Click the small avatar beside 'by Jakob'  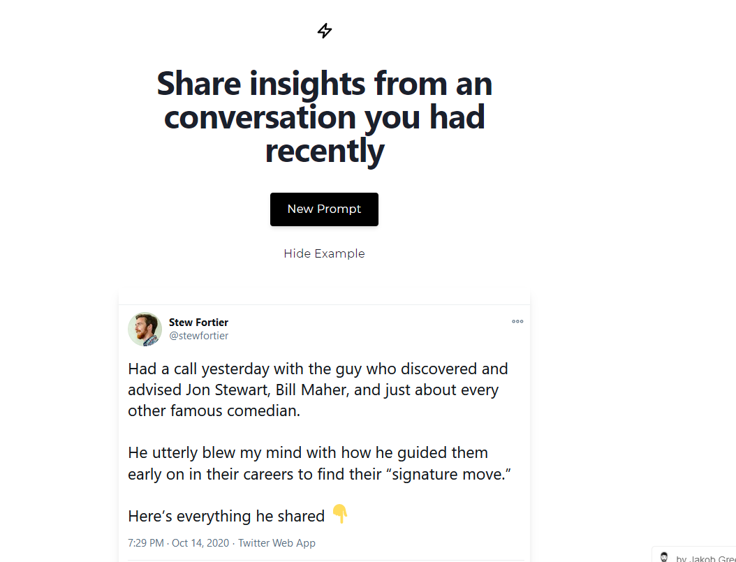point(664,558)
